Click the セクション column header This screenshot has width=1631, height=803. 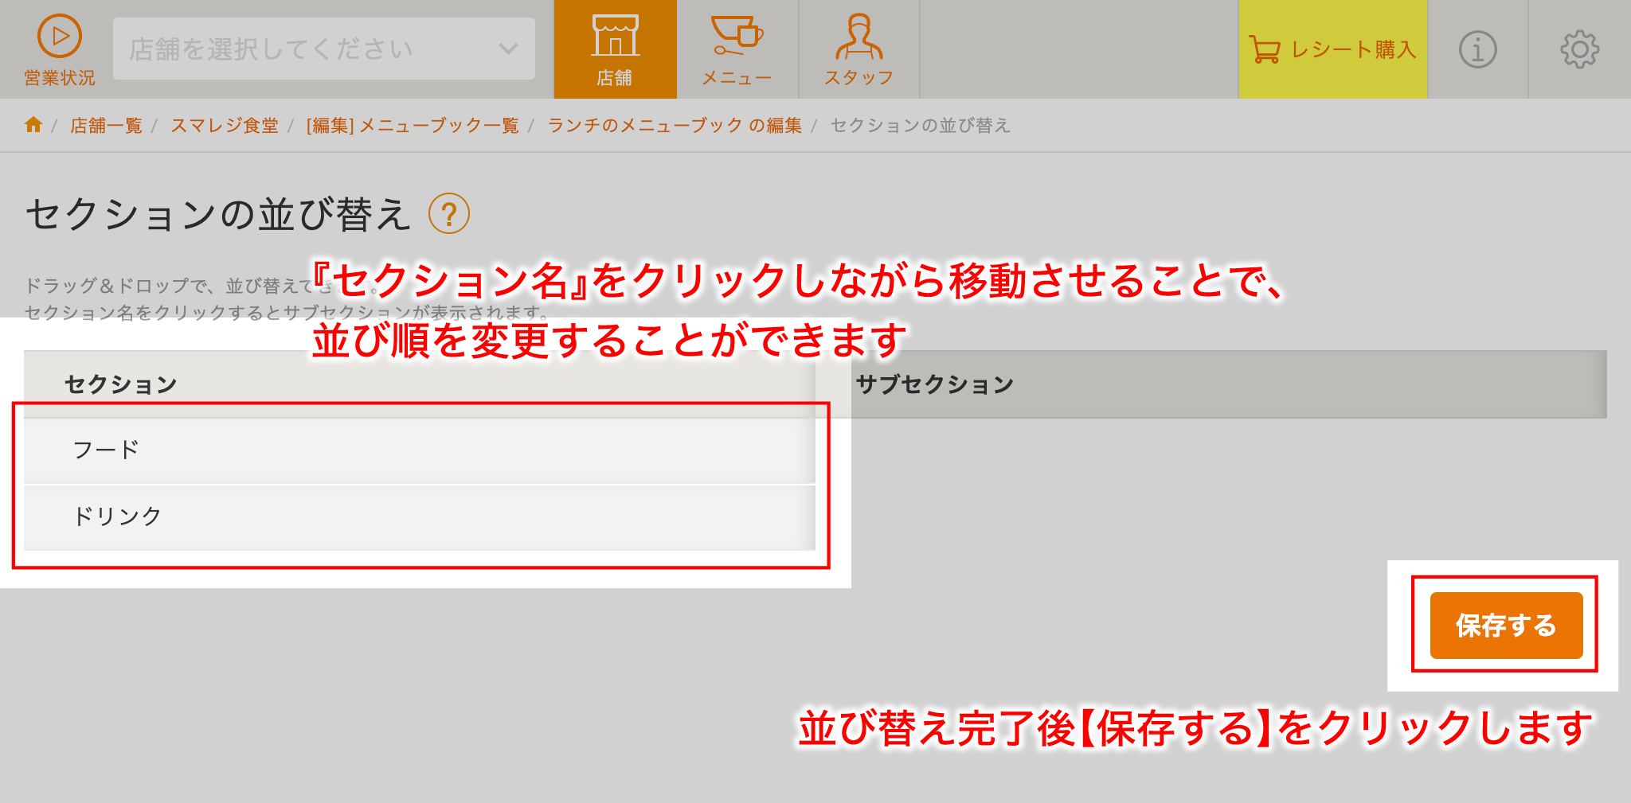pos(121,384)
